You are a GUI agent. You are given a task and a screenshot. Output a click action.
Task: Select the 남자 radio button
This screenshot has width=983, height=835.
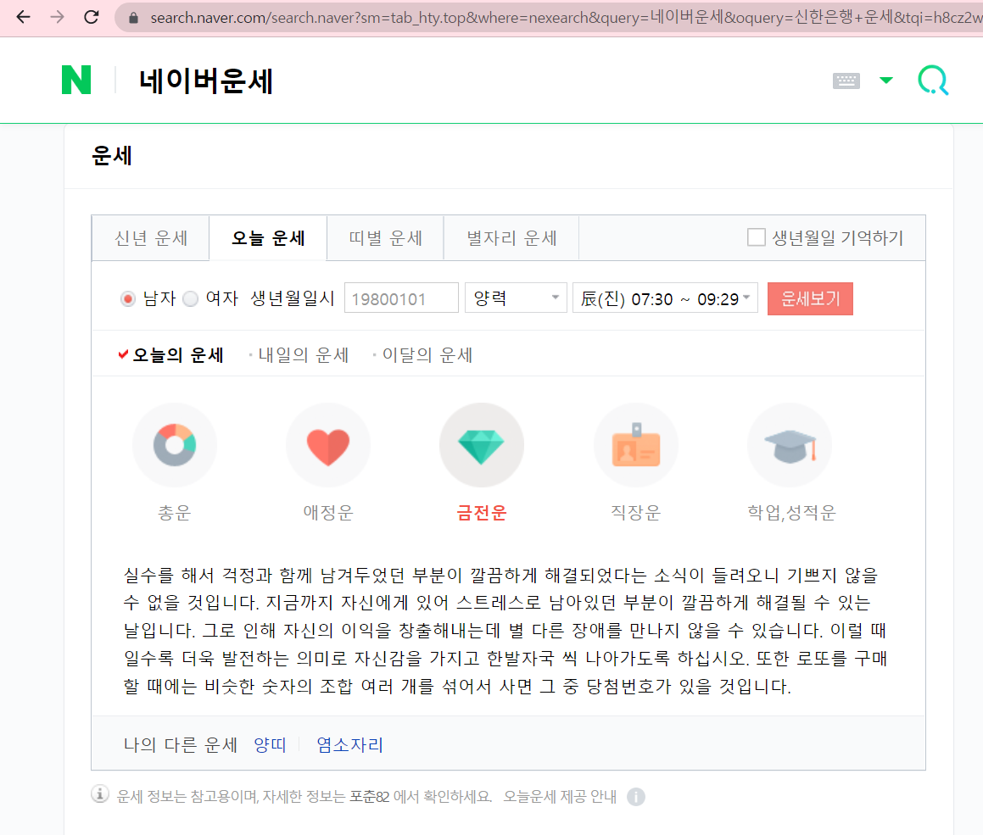128,298
